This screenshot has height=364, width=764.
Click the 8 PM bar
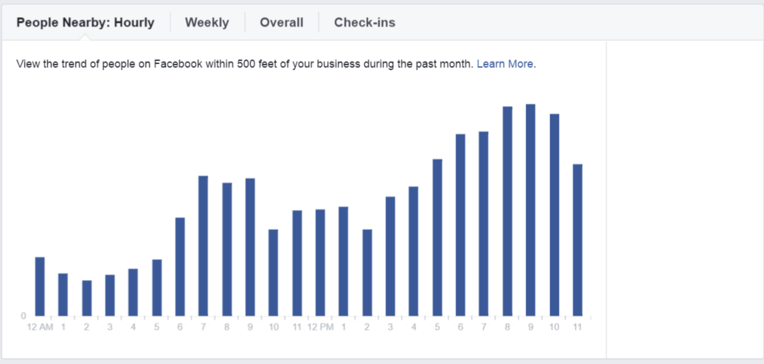507,211
